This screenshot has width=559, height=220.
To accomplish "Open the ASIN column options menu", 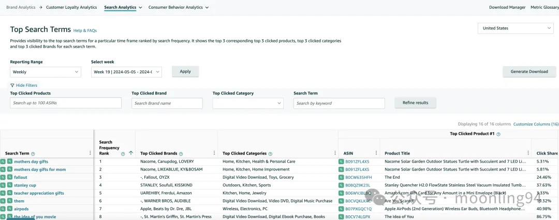I will click(x=376, y=153).
